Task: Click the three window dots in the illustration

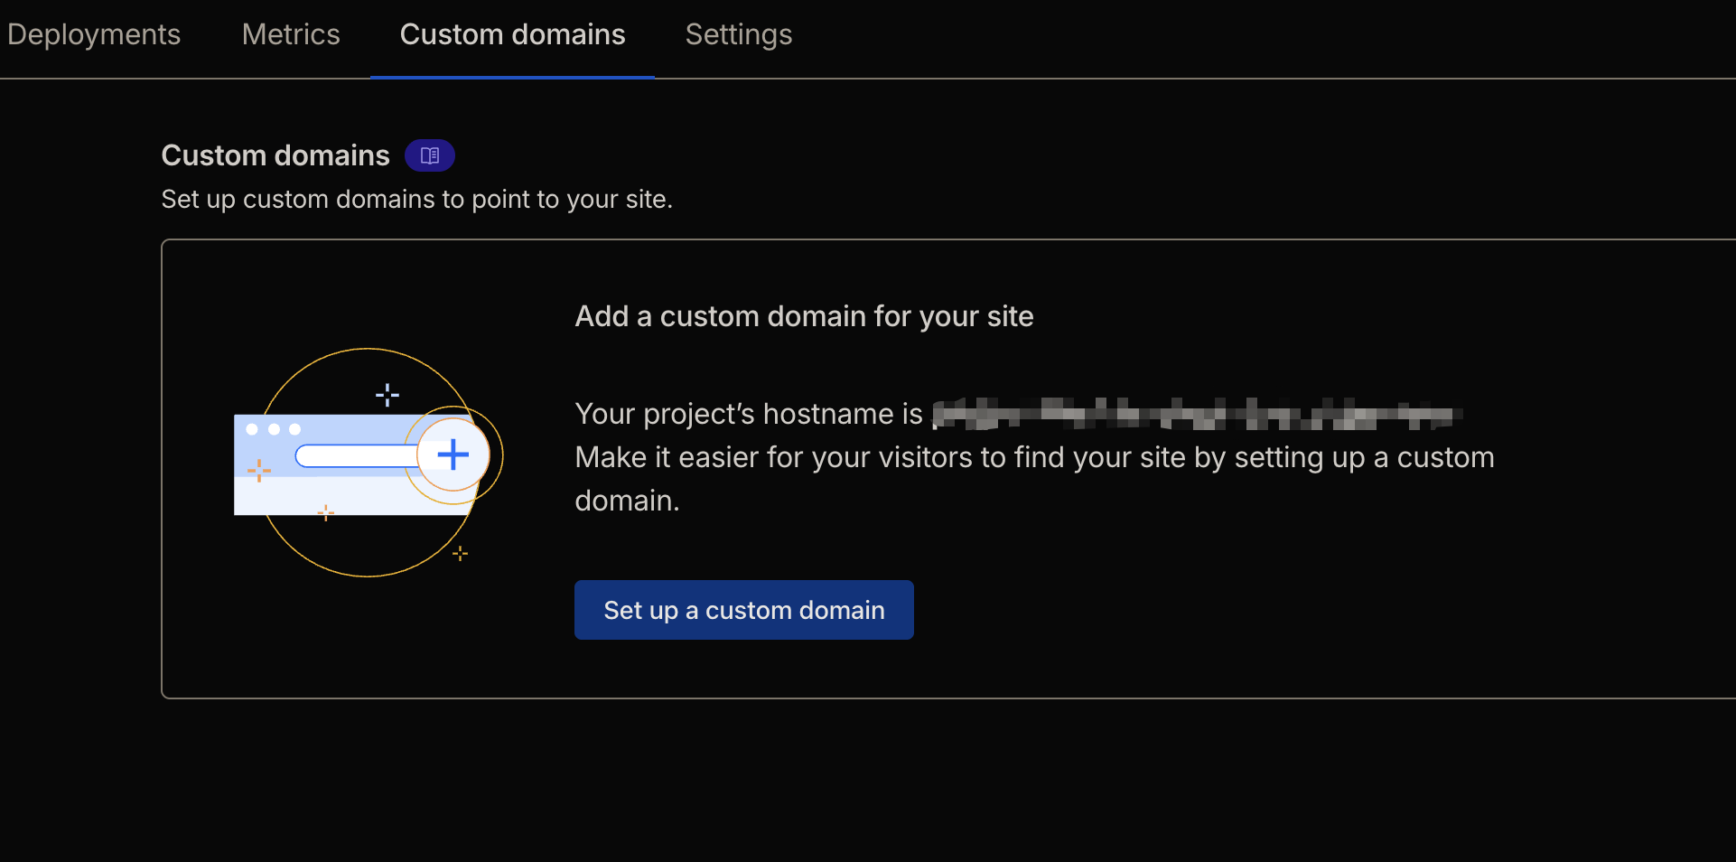Action: pyautogui.click(x=273, y=429)
